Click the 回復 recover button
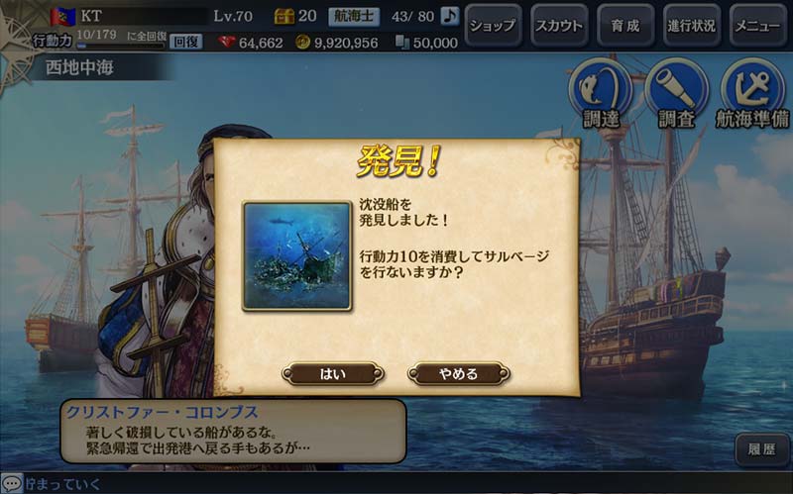This screenshot has width=793, height=494. (185, 42)
